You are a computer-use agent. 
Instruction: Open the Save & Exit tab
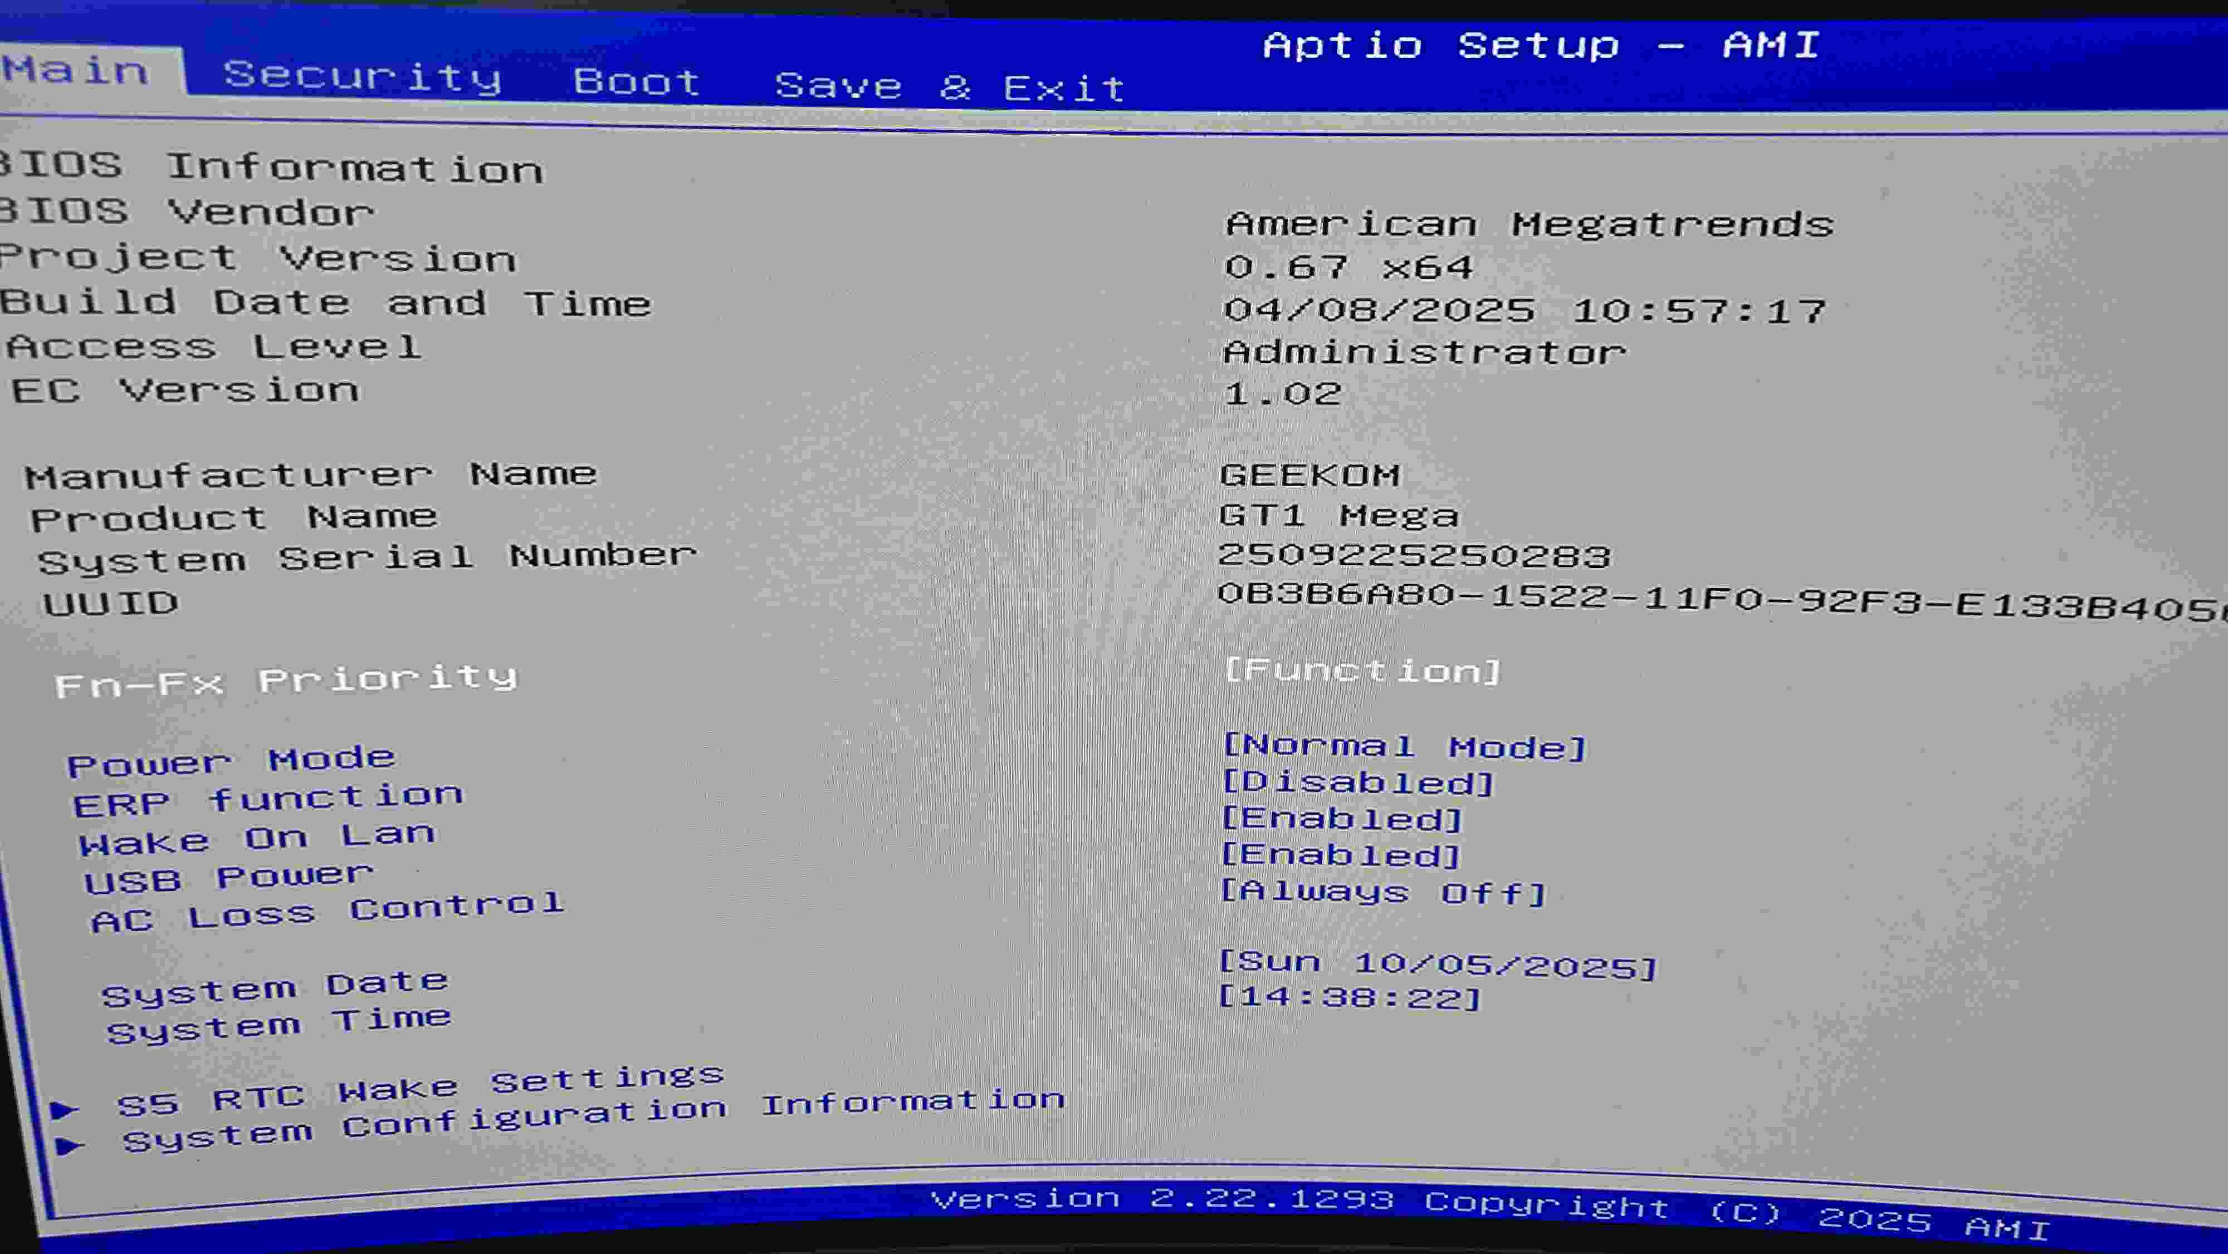950,87
